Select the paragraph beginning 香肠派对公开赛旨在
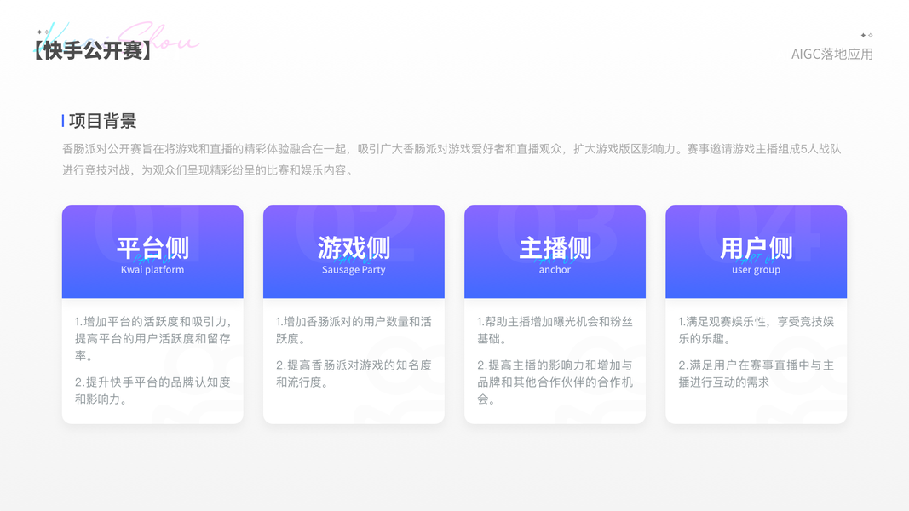The height and width of the screenshot is (511, 909). [452, 159]
